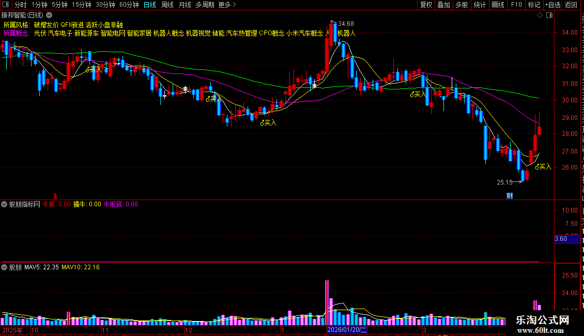Click the 小米汽车概念 concept tag
This screenshot has height=336, width=584.
305,33
